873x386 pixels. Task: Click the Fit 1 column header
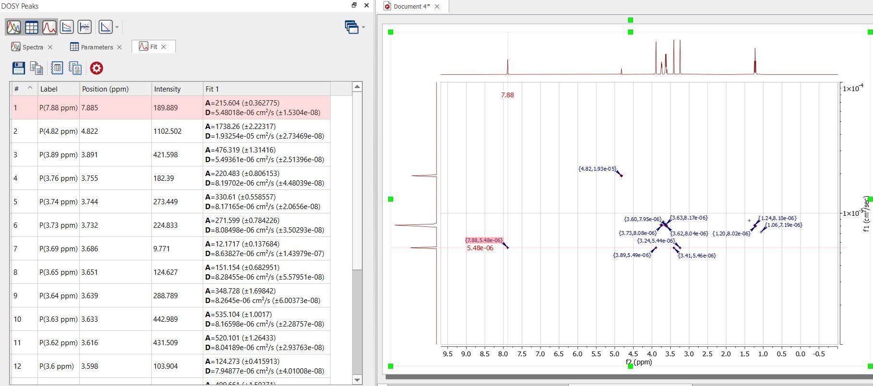click(x=267, y=89)
